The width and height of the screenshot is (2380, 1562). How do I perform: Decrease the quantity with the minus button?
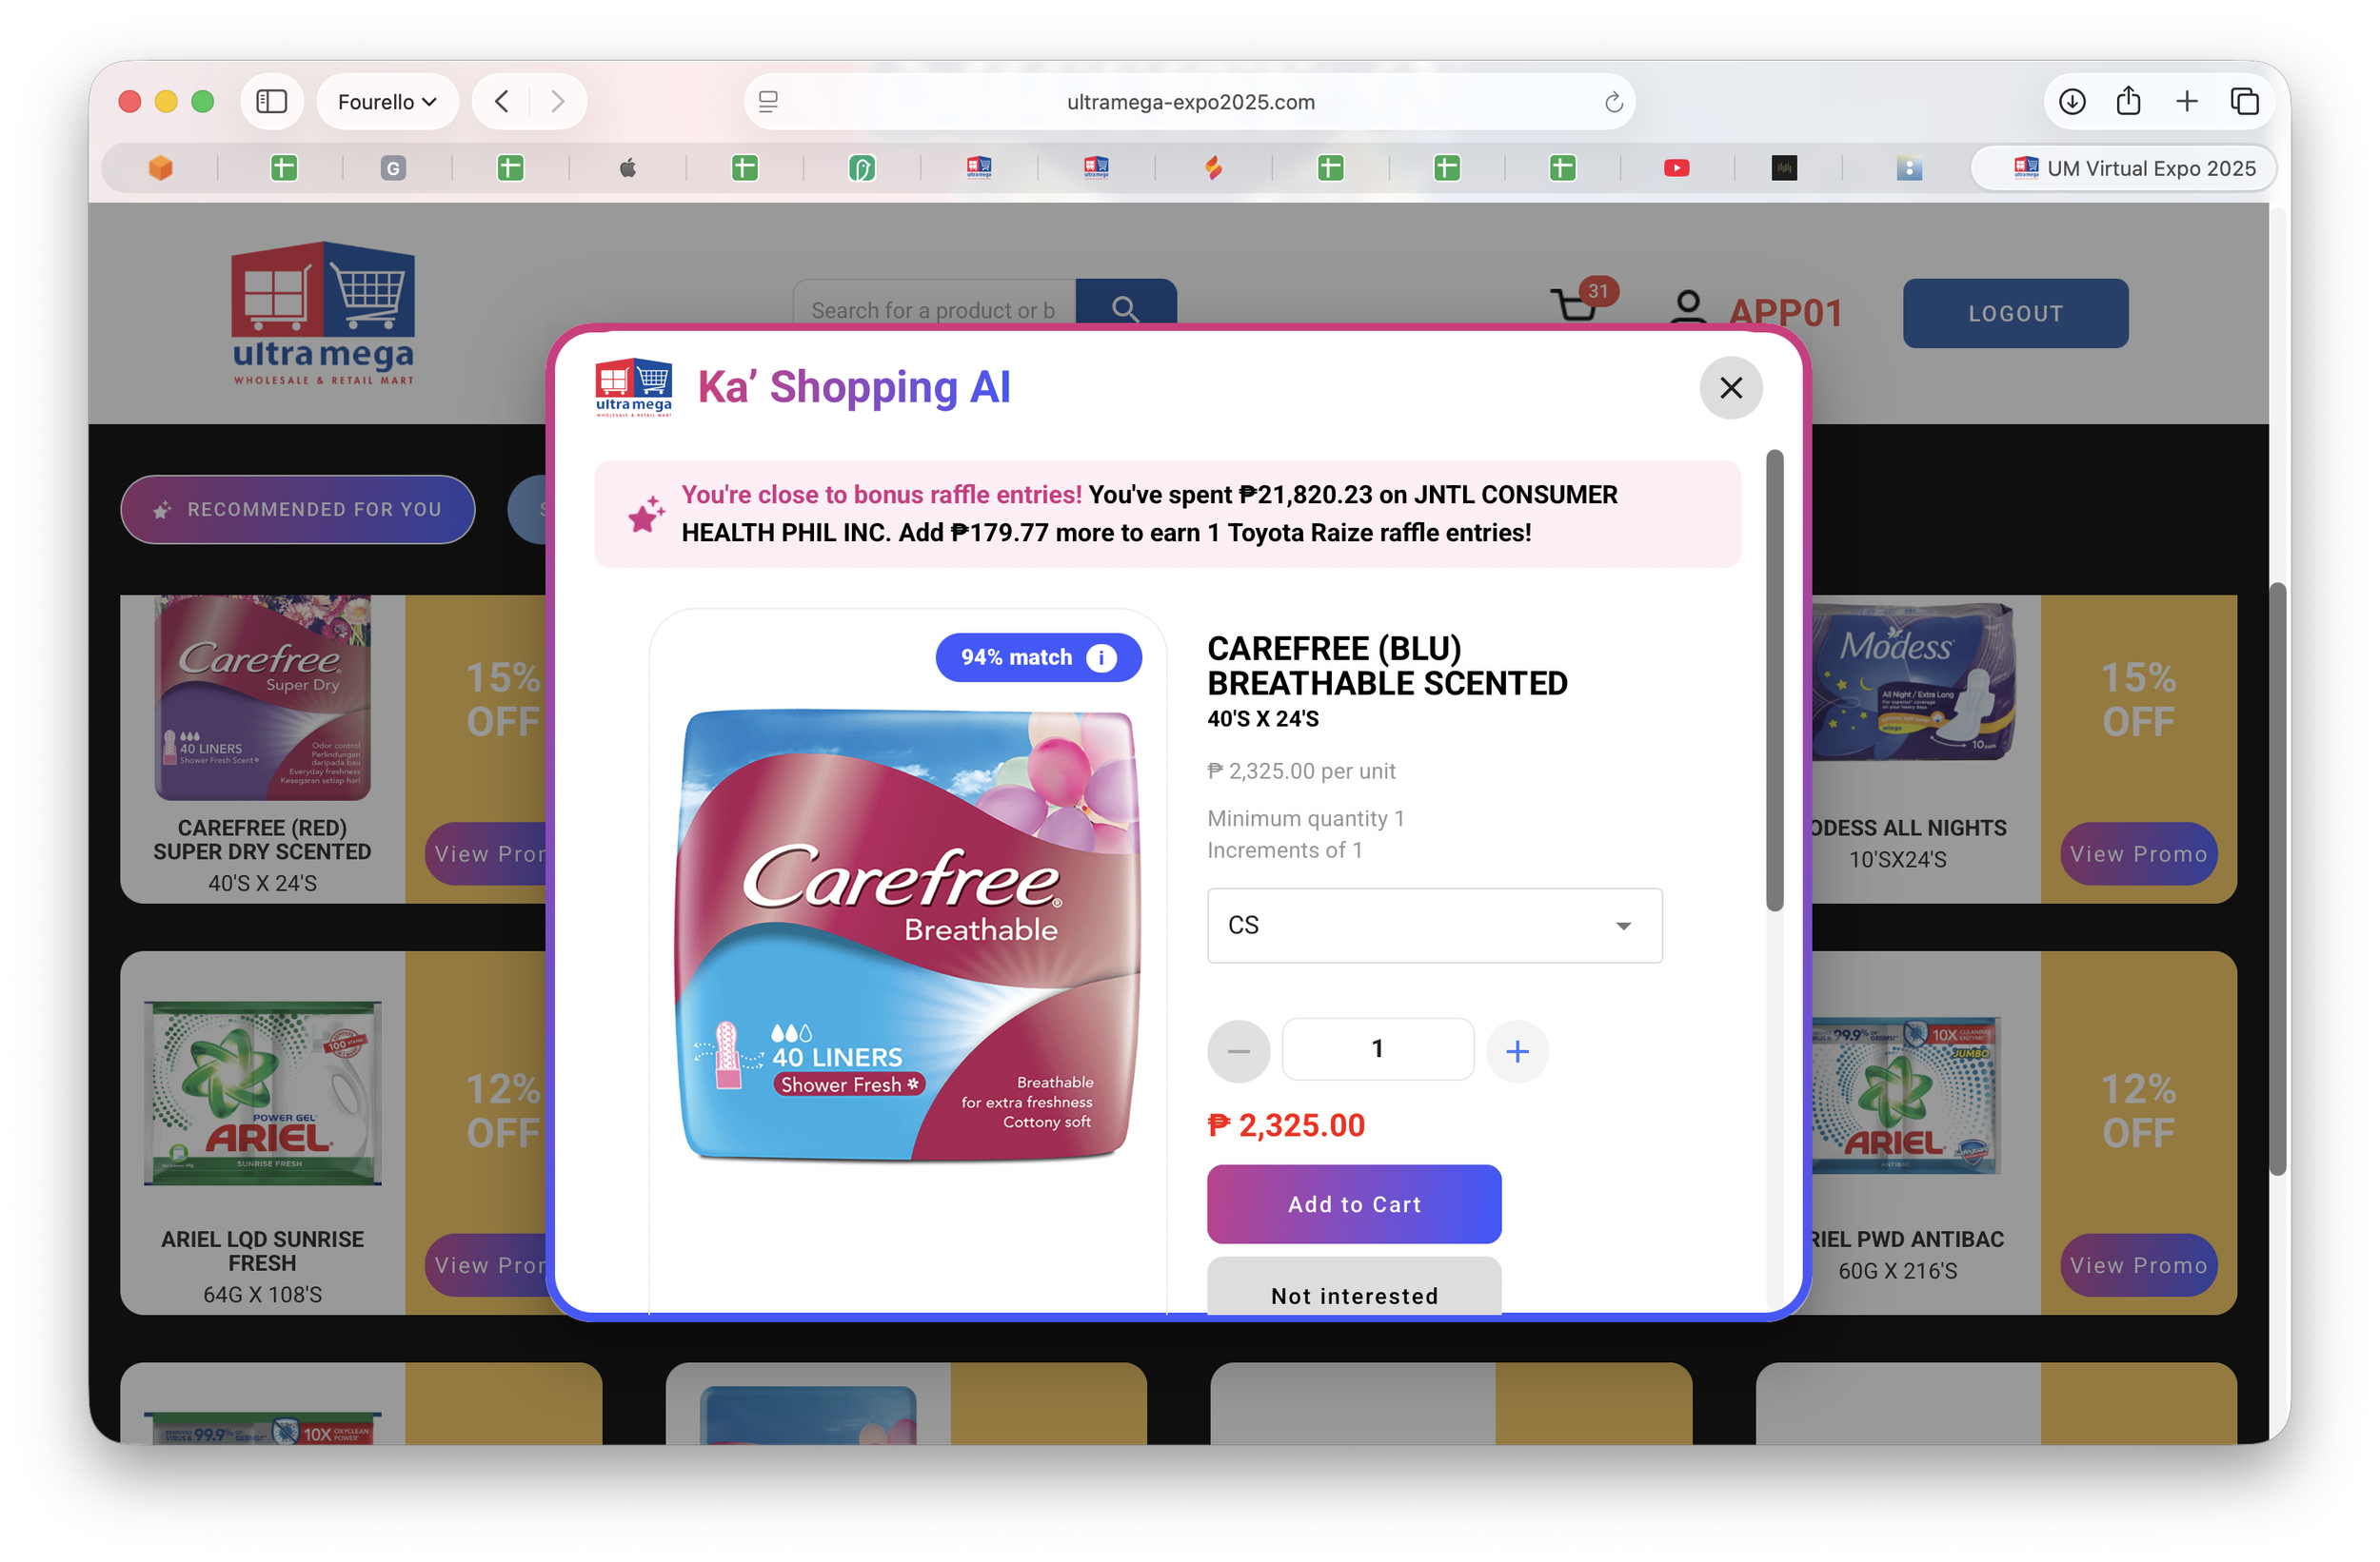[1238, 1050]
